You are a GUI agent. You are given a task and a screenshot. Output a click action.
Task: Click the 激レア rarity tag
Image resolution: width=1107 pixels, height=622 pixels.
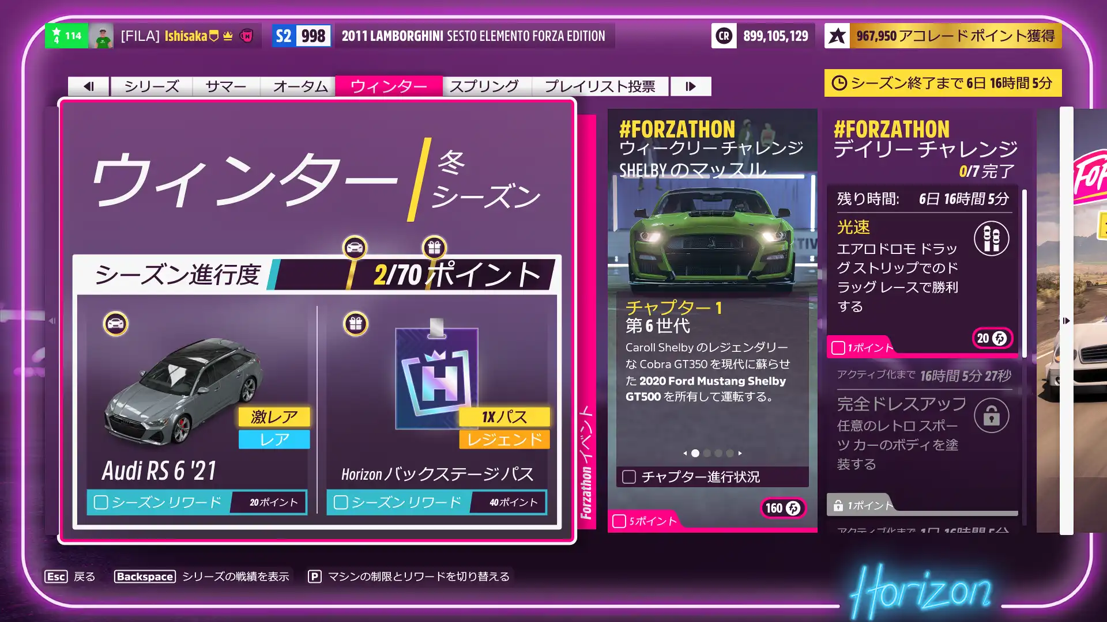click(274, 416)
